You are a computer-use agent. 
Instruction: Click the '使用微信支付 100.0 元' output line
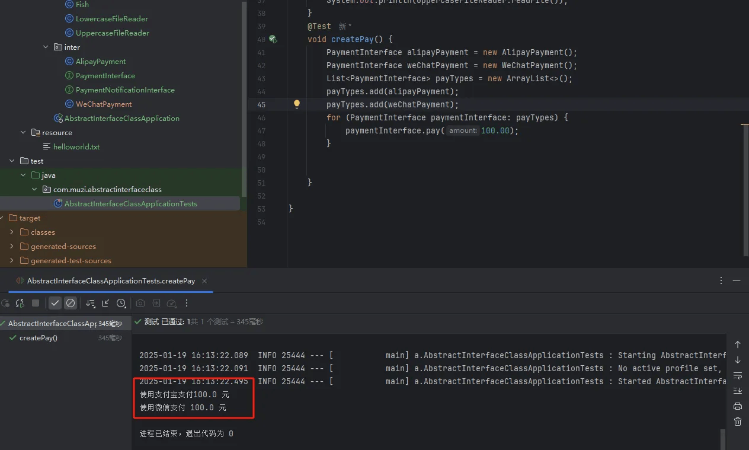tap(183, 407)
